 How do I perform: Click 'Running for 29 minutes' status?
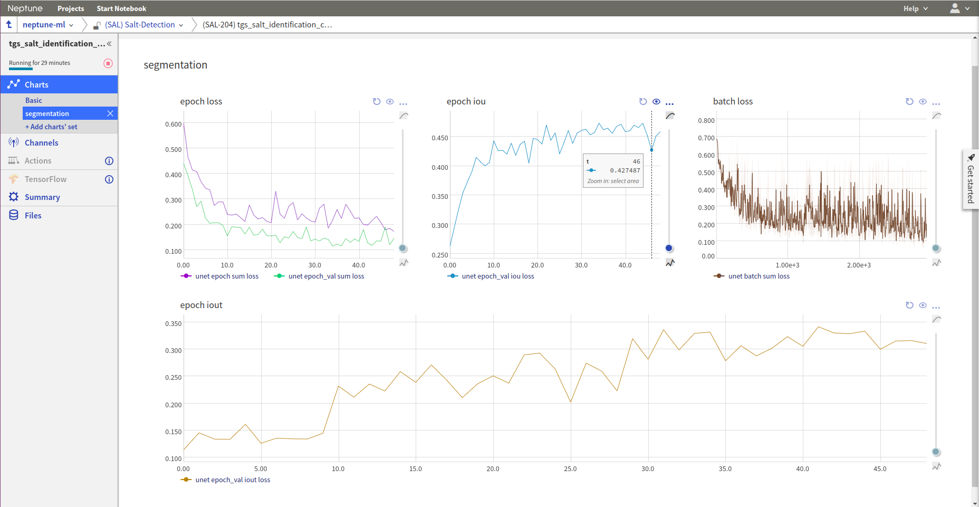[40, 63]
